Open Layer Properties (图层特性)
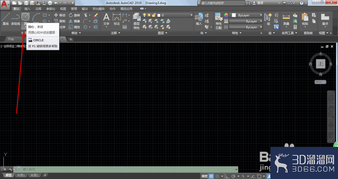This screenshot has height=179, width=338. click(137, 21)
